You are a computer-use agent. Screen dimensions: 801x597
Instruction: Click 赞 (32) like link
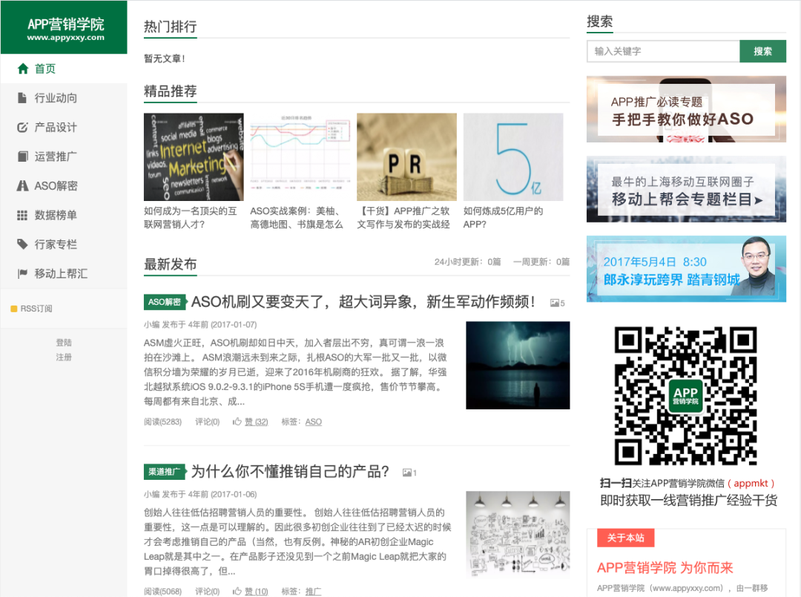[257, 421]
